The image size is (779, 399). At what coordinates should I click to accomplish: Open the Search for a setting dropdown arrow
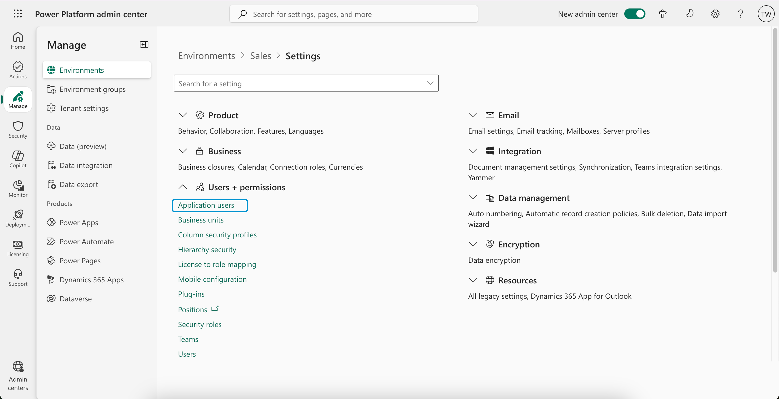(430, 83)
